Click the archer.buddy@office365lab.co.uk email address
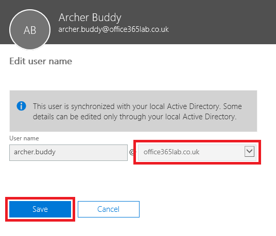This screenshot has height=236, width=276. point(113,29)
